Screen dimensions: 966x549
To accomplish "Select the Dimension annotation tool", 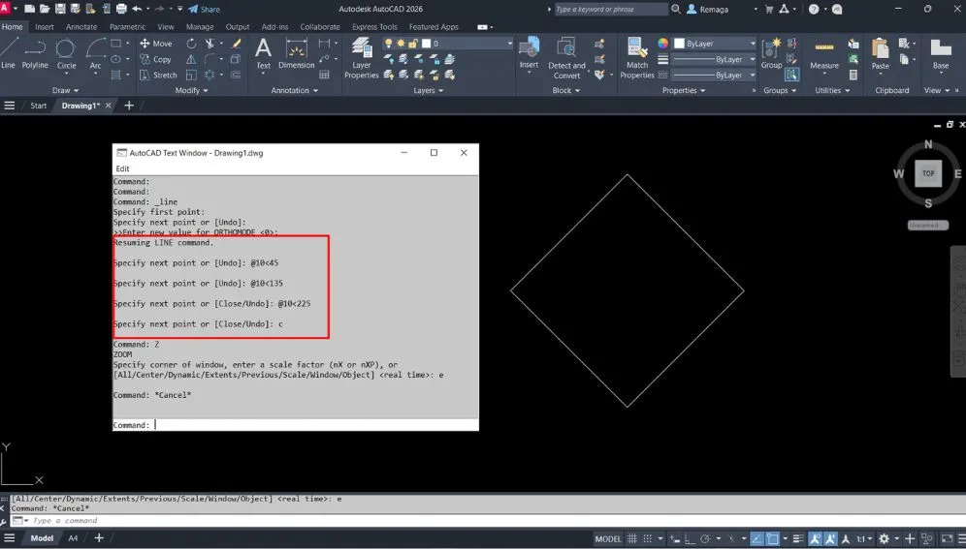I will 297,52.
